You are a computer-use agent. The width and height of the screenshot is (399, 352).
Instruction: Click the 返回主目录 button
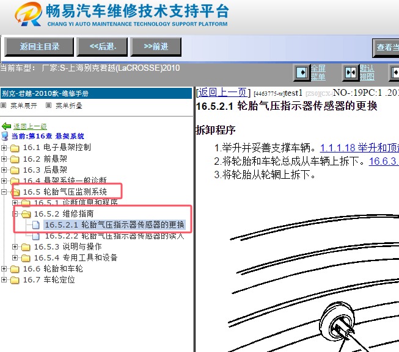tap(39, 47)
